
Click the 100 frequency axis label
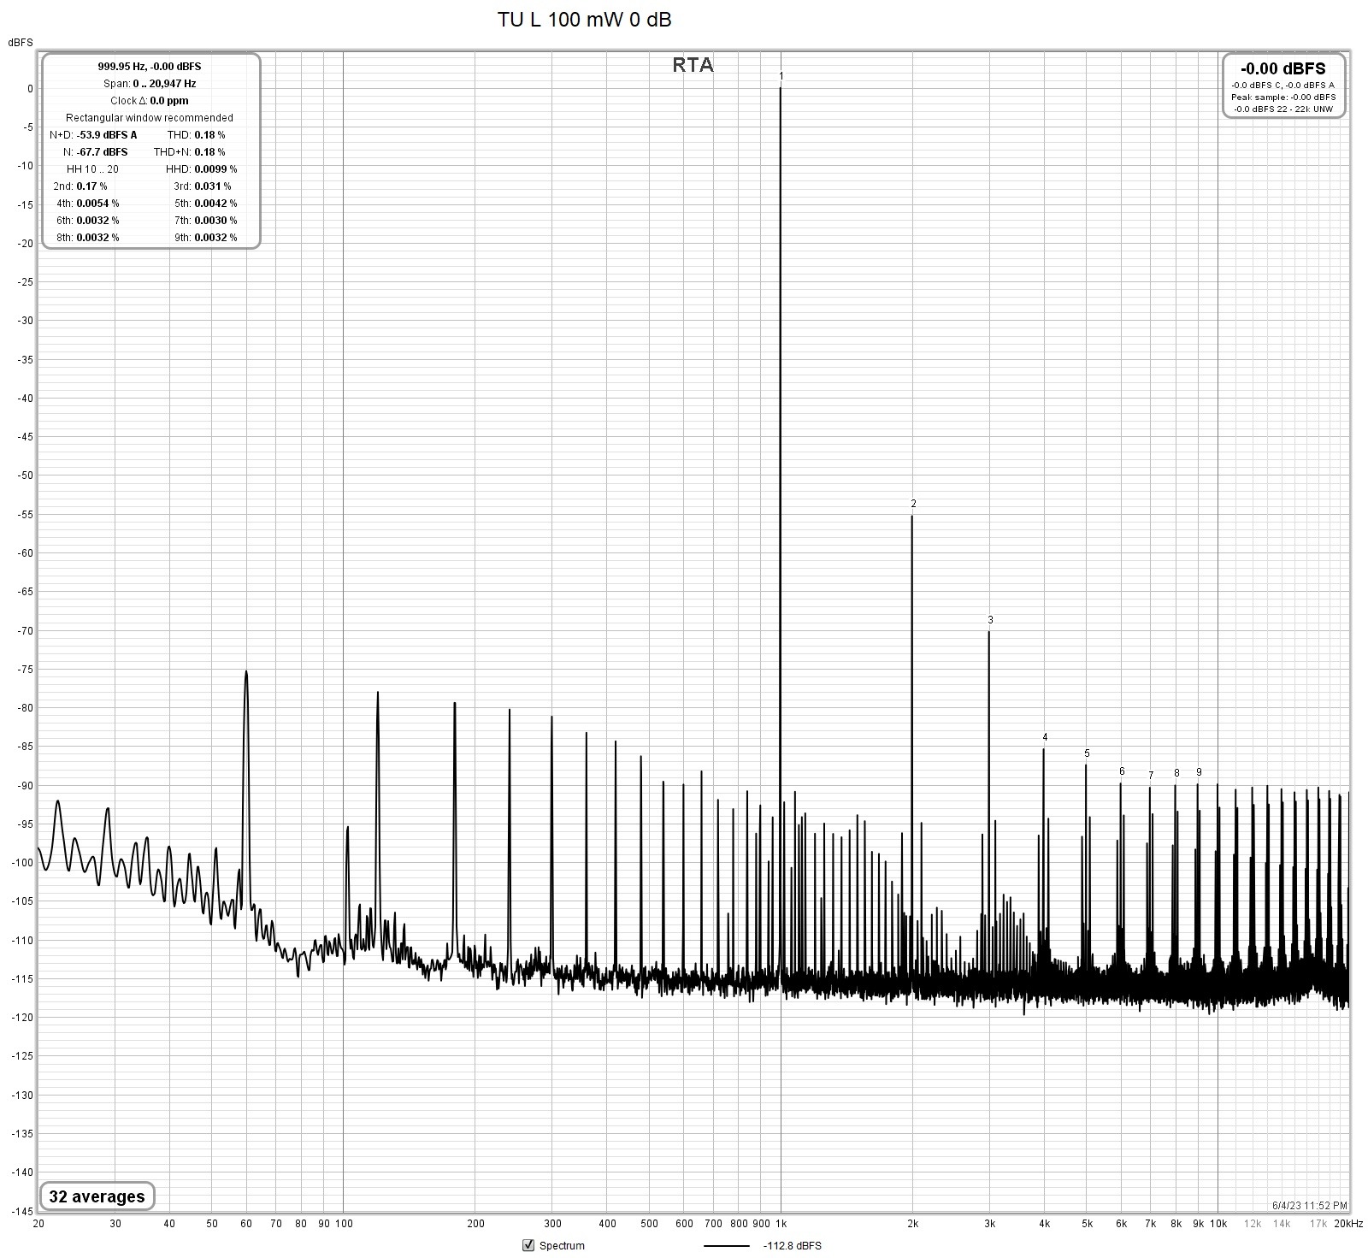click(x=344, y=1224)
